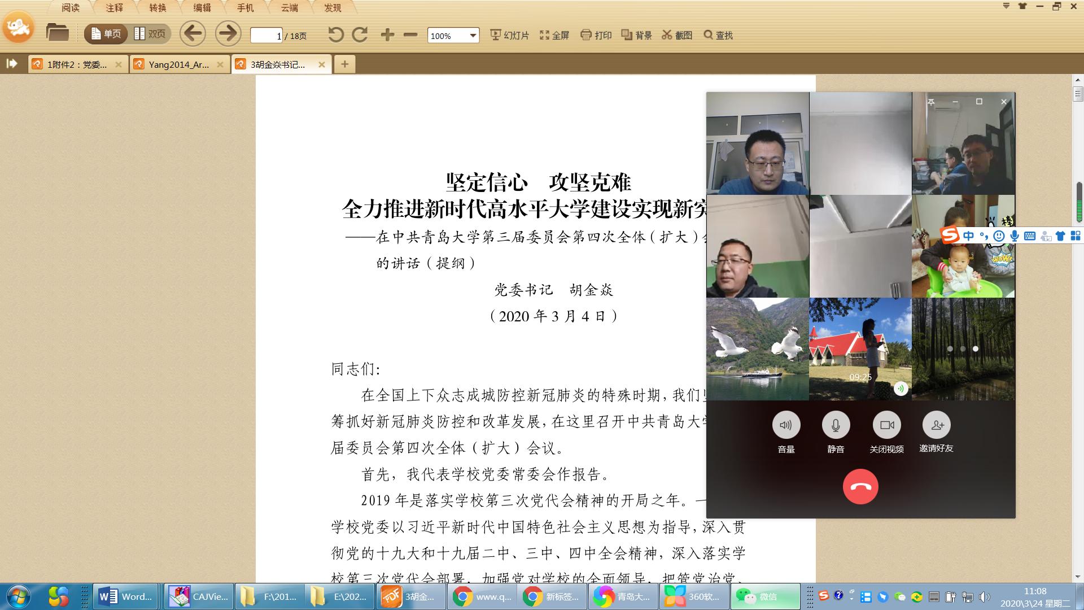Invite friends to call (邀请好友)
Viewport: 1084px width, 610px height.
click(936, 425)
